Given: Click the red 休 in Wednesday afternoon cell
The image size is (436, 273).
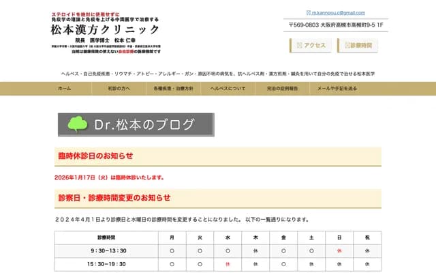Looking at the screenshot, I should point(228,263).
